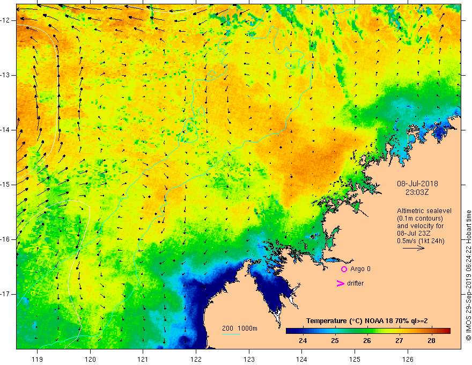Click the time label 23:03Z
Screen dimensions: 472x365
point(417,192)
